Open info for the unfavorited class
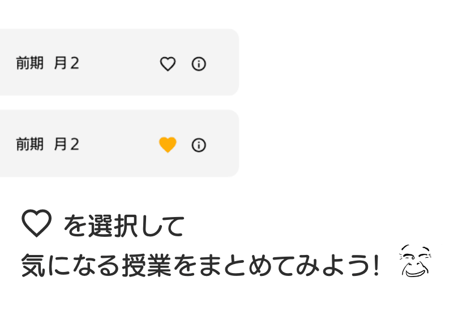The width and height of the screenshot is (458, 319). (x=199, y=64)
